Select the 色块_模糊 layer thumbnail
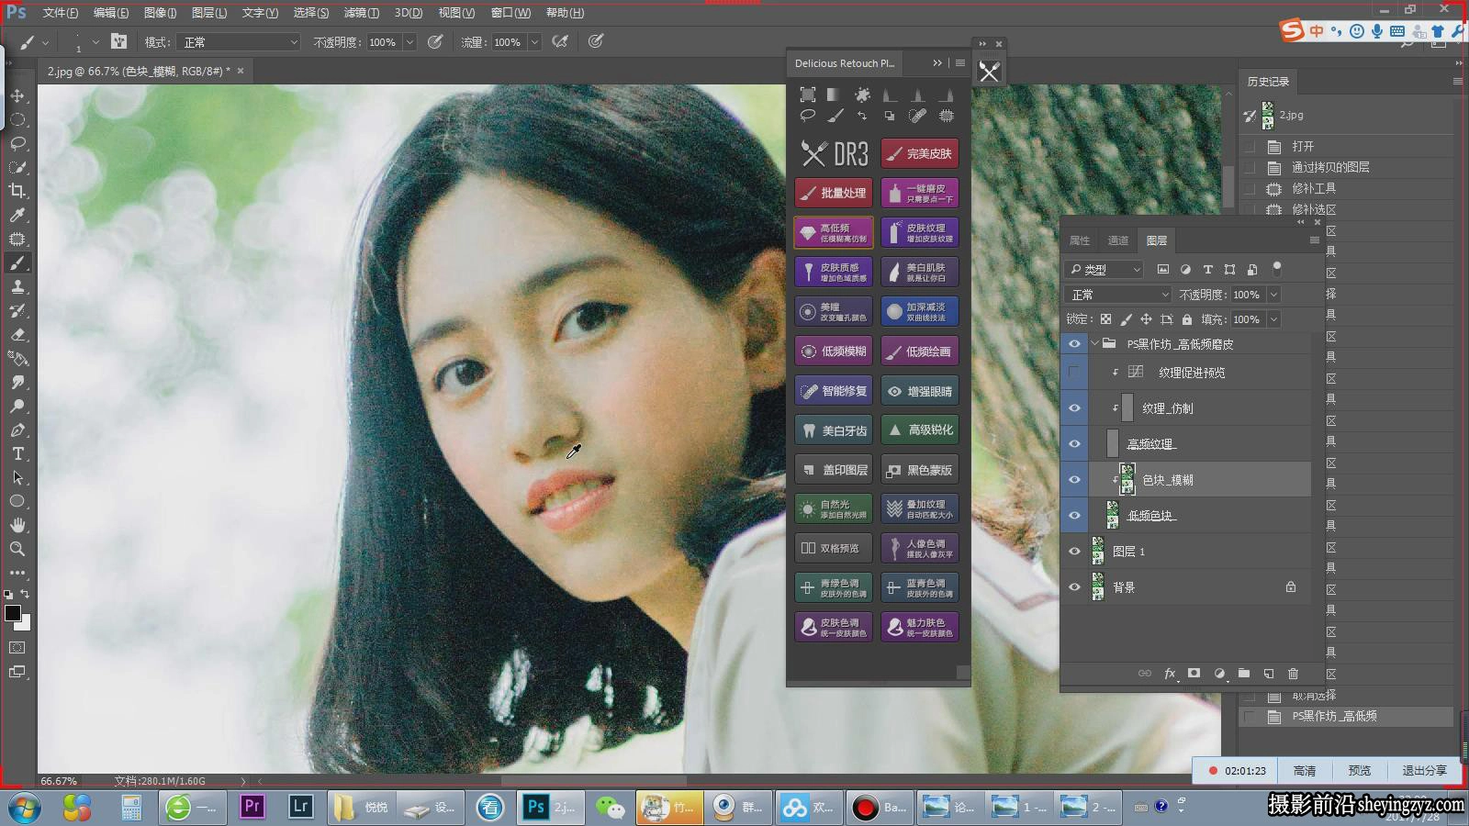 click(1127, 480)
